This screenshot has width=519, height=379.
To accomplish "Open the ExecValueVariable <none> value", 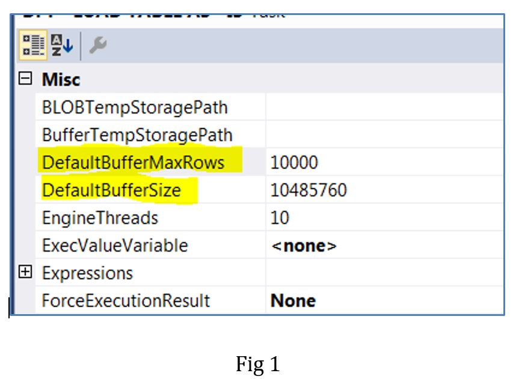I will pyautogui.click(x=304, y=245).
